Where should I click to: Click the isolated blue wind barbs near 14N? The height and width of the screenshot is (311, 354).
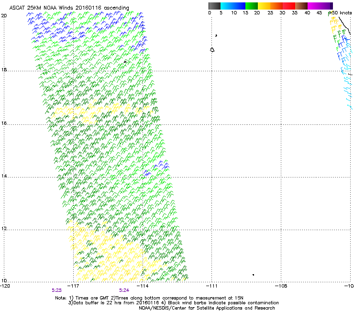tap(156, 168)
